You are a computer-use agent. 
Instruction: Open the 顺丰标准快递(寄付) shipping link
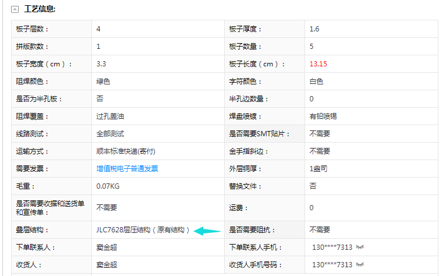pos(126,151)
